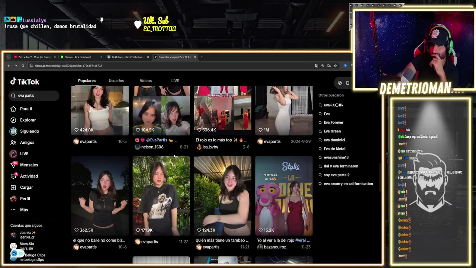476x268 pixels.
Task: Search suggestion dai y eva terminaron
Action: 341,166
